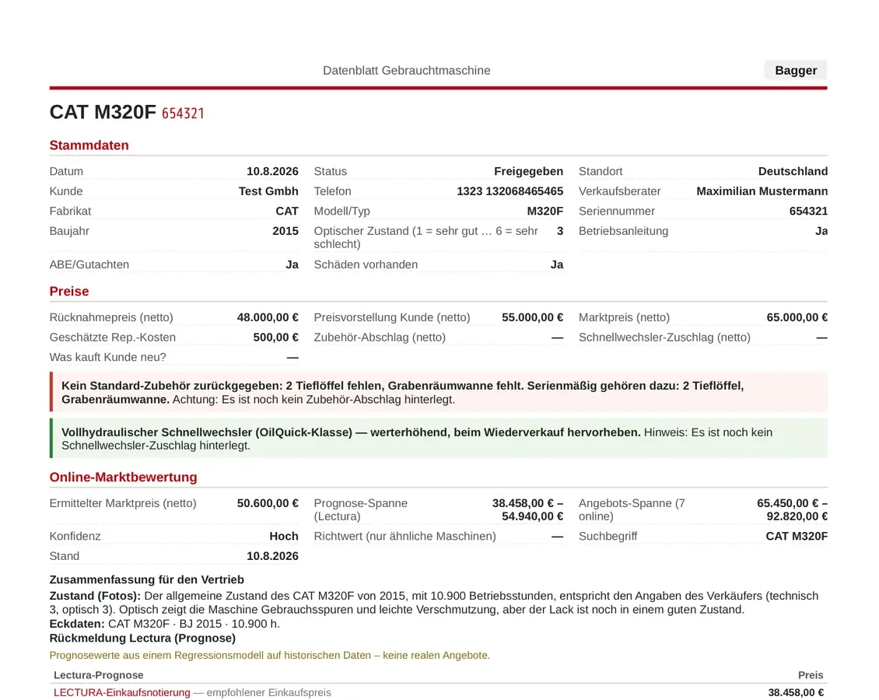
Task: Click the Modell/Typ value M320F
Action: tap(545, 212)
